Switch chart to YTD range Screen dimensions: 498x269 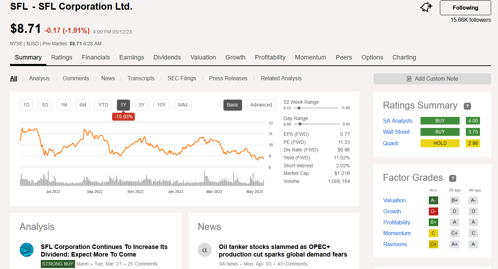(x=103, y=105)
